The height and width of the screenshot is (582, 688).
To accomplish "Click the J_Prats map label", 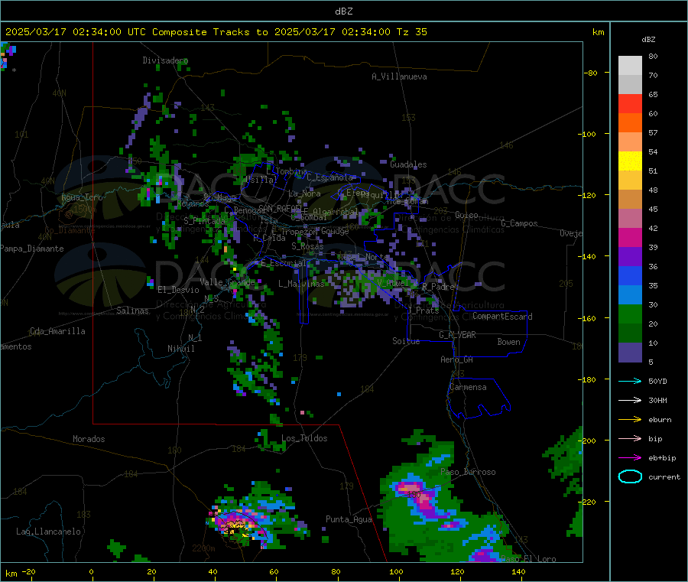I will [x=424, y=311].
